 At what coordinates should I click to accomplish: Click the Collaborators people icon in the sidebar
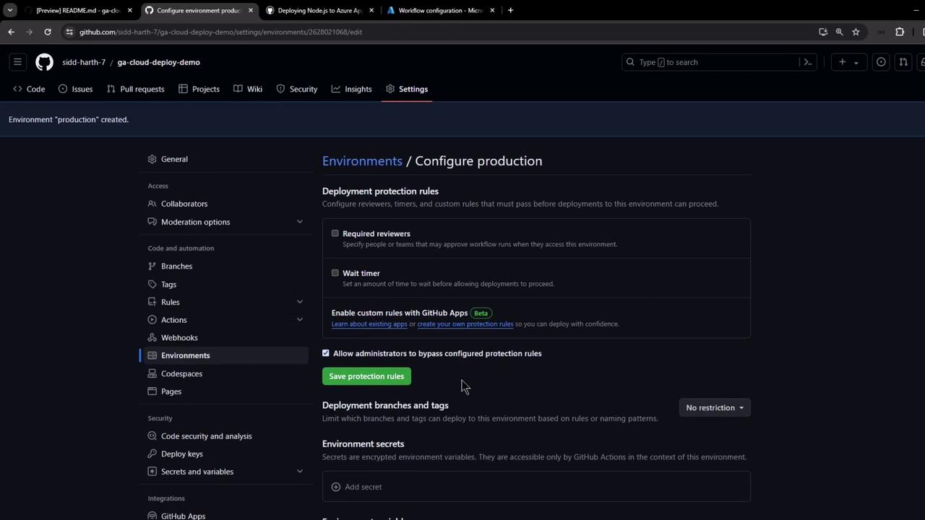[152, 204]
